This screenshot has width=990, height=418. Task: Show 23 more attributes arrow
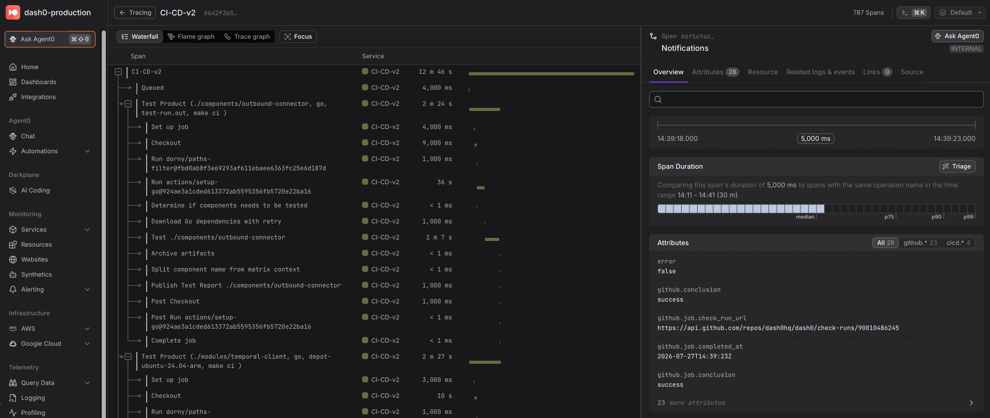point(971,403)
